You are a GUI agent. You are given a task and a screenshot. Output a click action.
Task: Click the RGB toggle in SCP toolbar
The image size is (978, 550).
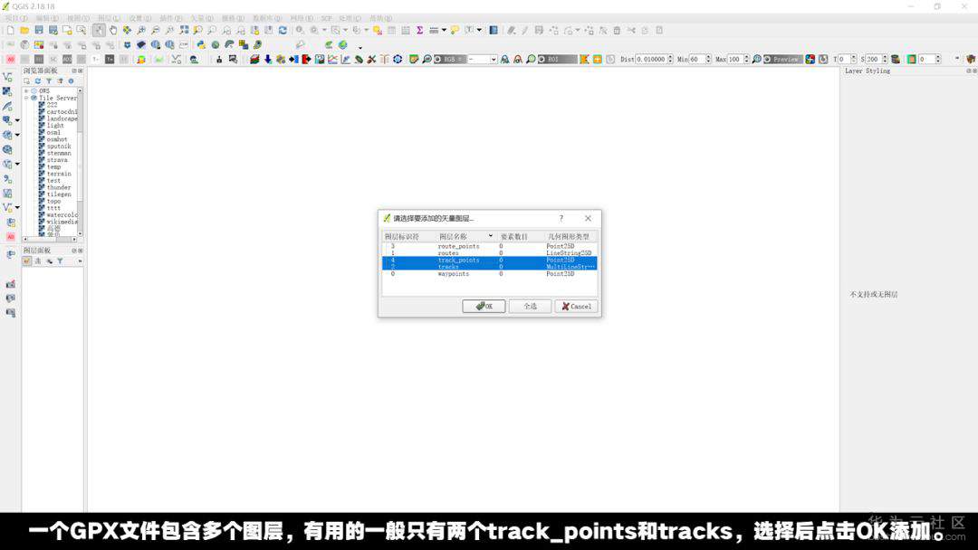[x=449, y=59]
